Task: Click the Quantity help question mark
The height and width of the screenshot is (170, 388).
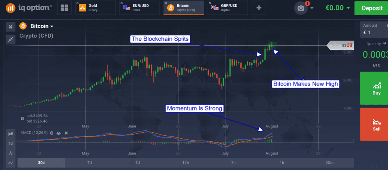Action: pyautogui.click(x=385, y=43)
